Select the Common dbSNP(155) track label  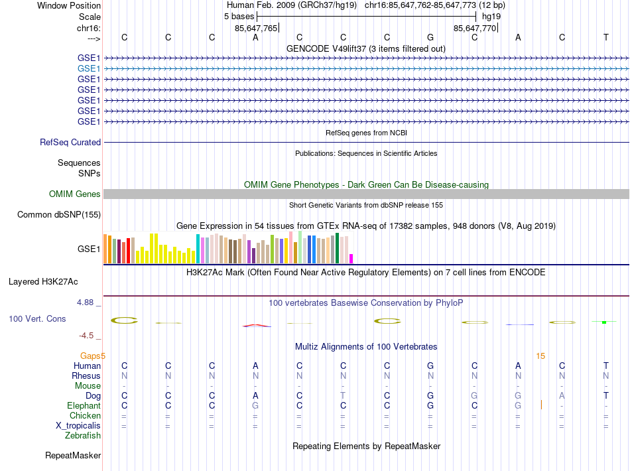[x=59, y=214]
